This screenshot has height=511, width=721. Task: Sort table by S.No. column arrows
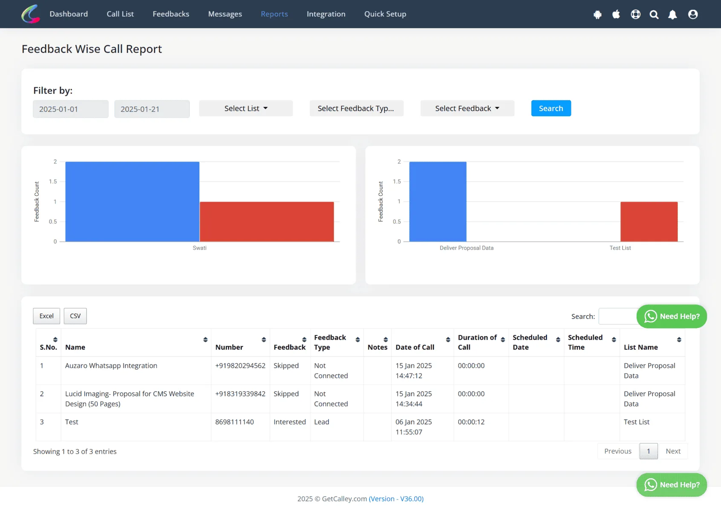pyautogui.click(x=55, y=339)
